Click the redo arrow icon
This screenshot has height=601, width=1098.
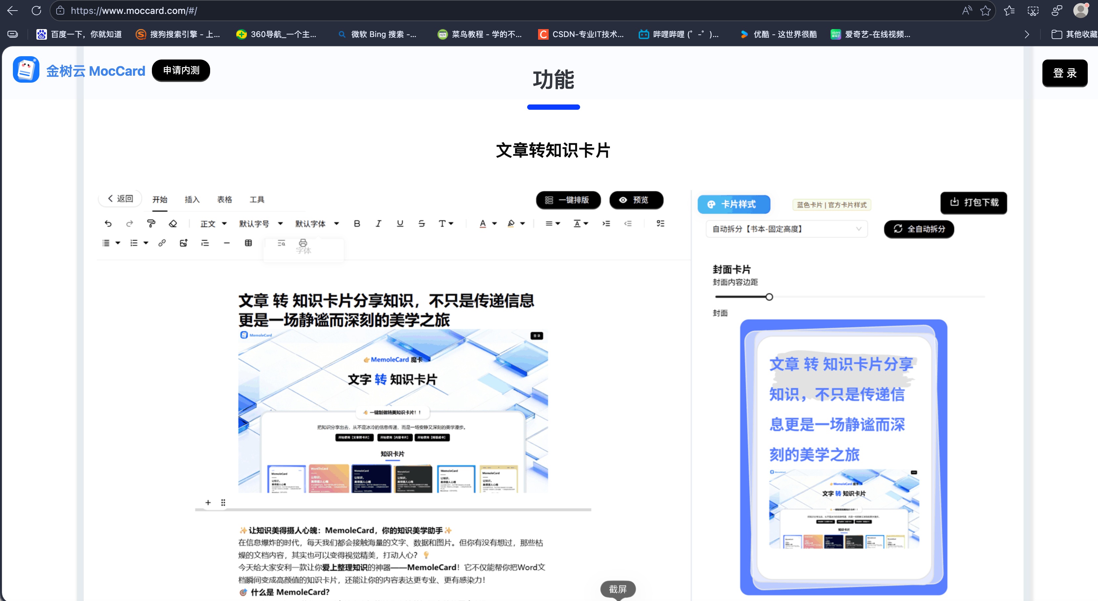click(x=130, y=223)
